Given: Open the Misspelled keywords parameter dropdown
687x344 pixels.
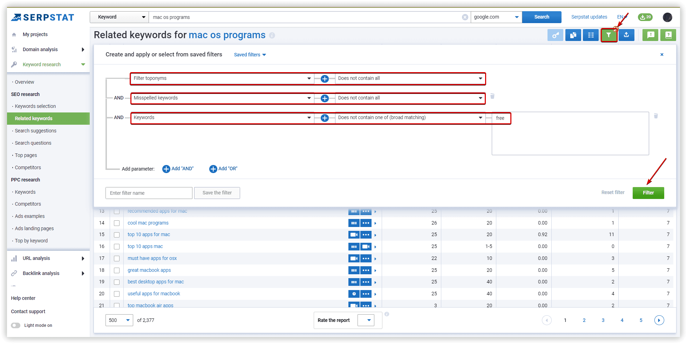Looking at the screenshot, I should [x=222, y=98].
